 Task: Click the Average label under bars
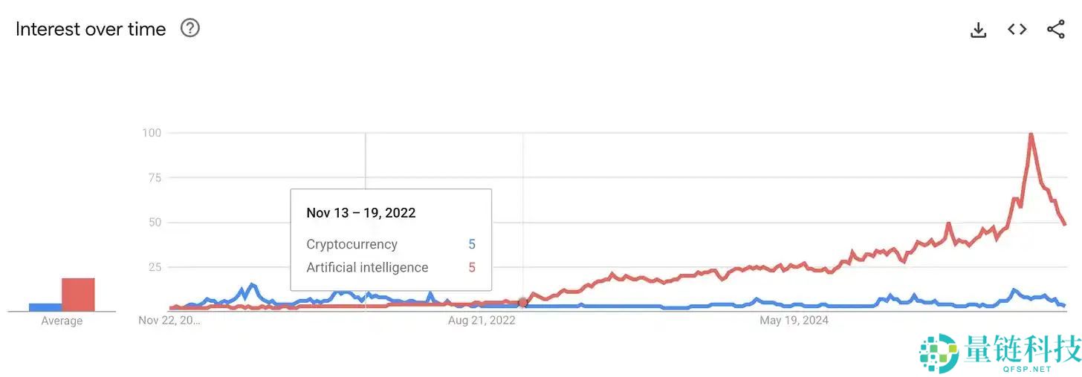tap(62, 321)
